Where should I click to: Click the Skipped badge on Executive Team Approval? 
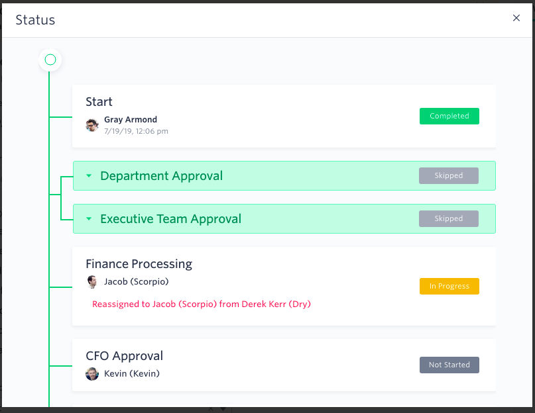(x=449, y=218)
